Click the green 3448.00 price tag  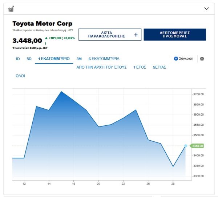point(198,146)
